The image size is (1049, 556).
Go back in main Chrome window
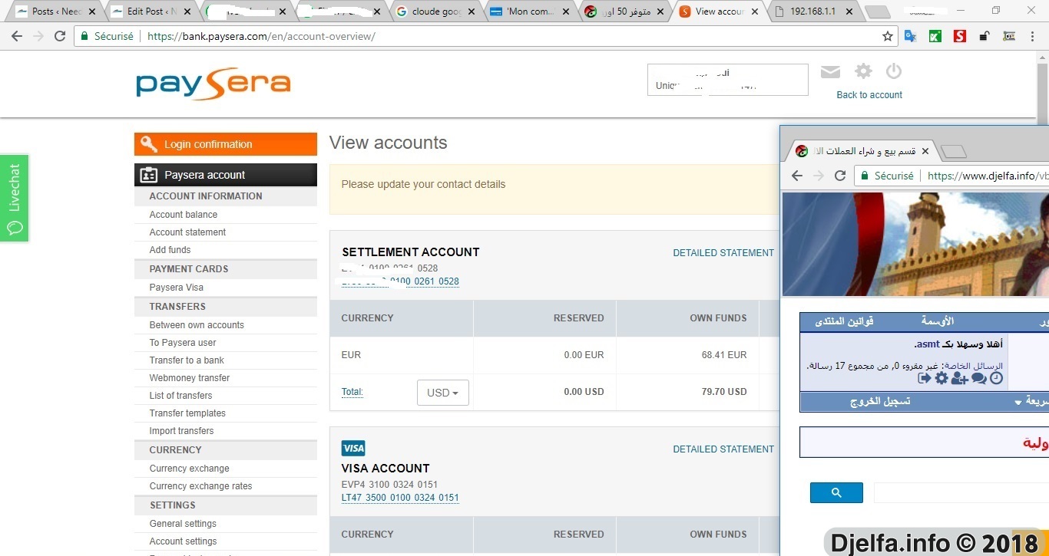(17, 36)
